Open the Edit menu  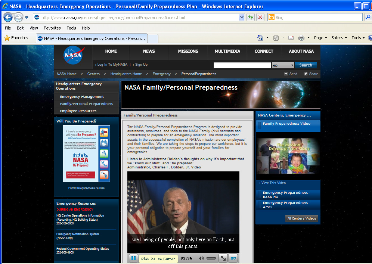click(20, 28)
